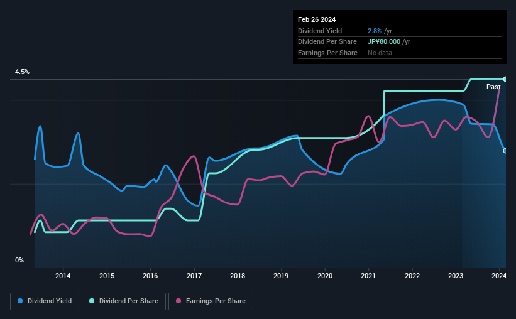The height and width of the screenshot is (319, 516).
Task: Click the 0% y-axis label
Action: click(x=19, y=260)
